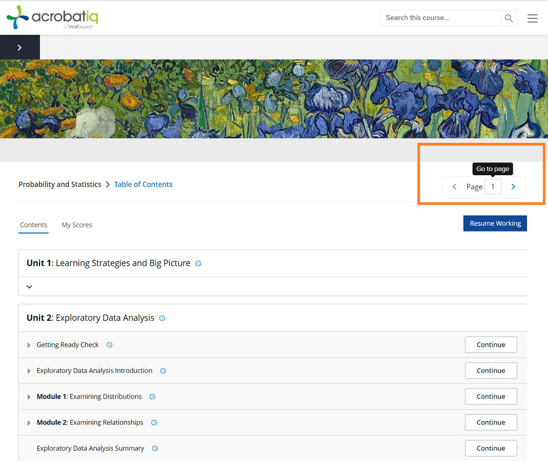The height and width of the screenshot is (461, 548).
Task: Click the clock icon for Getting Ready Check
Action: [110, 345]
